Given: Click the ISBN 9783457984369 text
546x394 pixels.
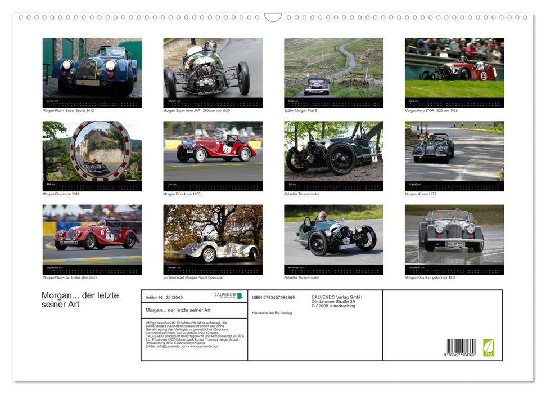Looking at the screenshot, I should pyautogui.click(x=273, y=297).
